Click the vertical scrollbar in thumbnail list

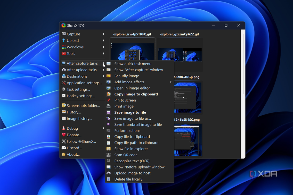[x=243, y=64]
